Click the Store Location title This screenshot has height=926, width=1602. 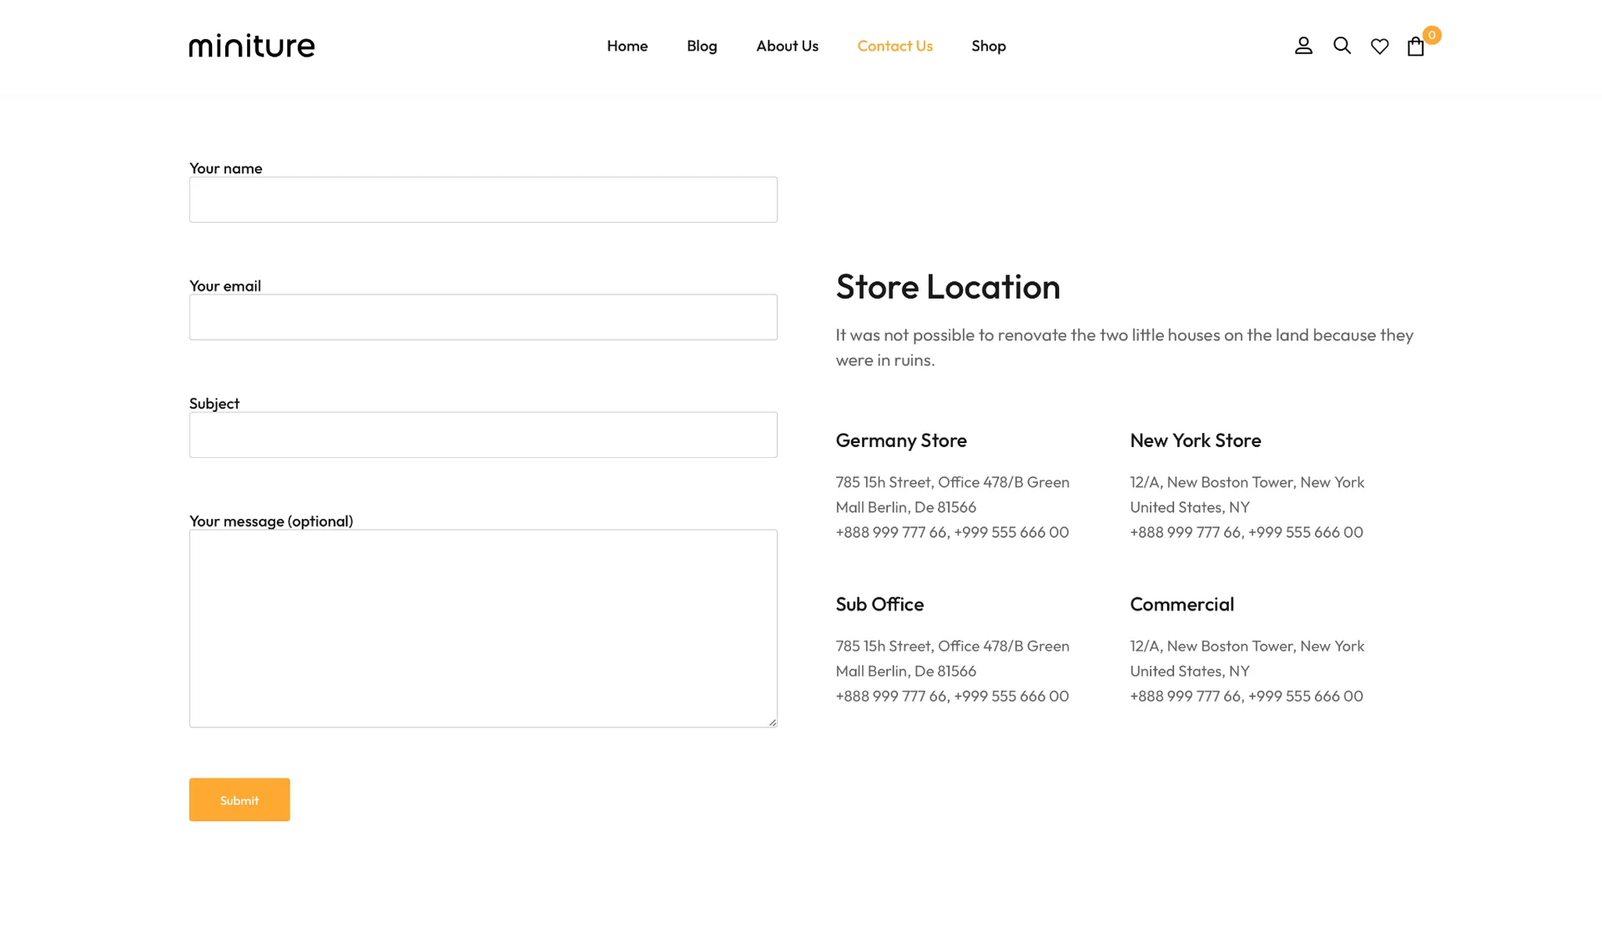point(948,287)
